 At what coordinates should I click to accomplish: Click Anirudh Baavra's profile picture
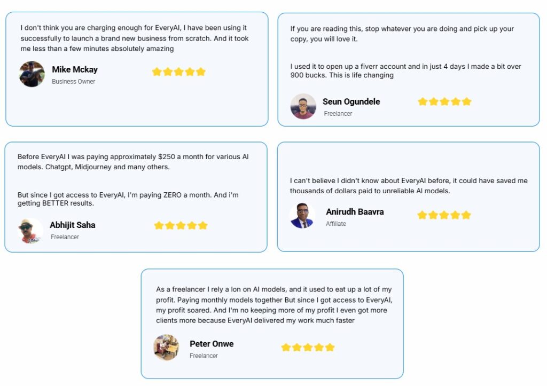(x=302, y=216)
